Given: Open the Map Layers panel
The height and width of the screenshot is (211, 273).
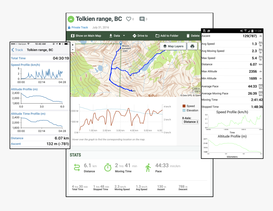Looking at the screenshot, I should [x=173, y=46].
